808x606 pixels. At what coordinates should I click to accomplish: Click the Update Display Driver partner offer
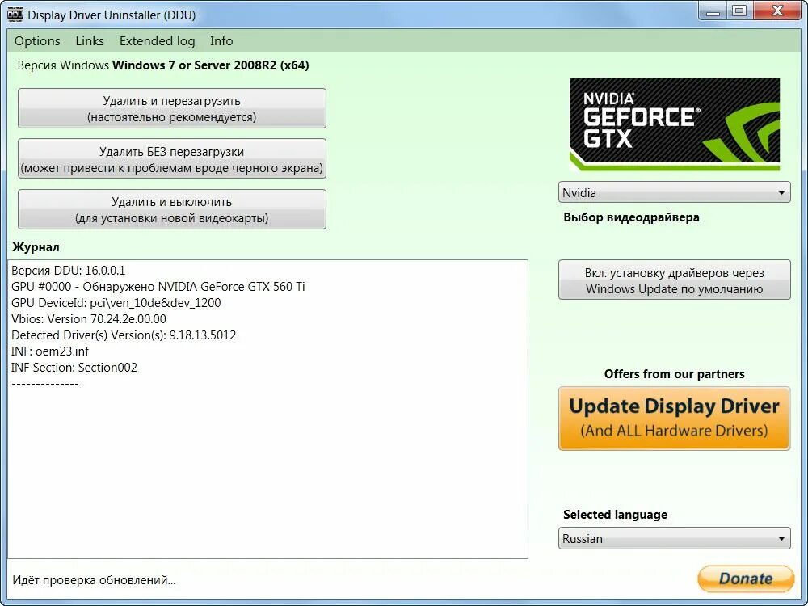coord(675,418)
